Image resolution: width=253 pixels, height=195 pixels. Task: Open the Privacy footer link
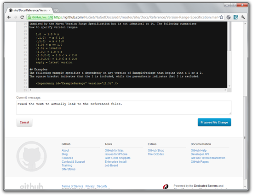tap(90, 186)
